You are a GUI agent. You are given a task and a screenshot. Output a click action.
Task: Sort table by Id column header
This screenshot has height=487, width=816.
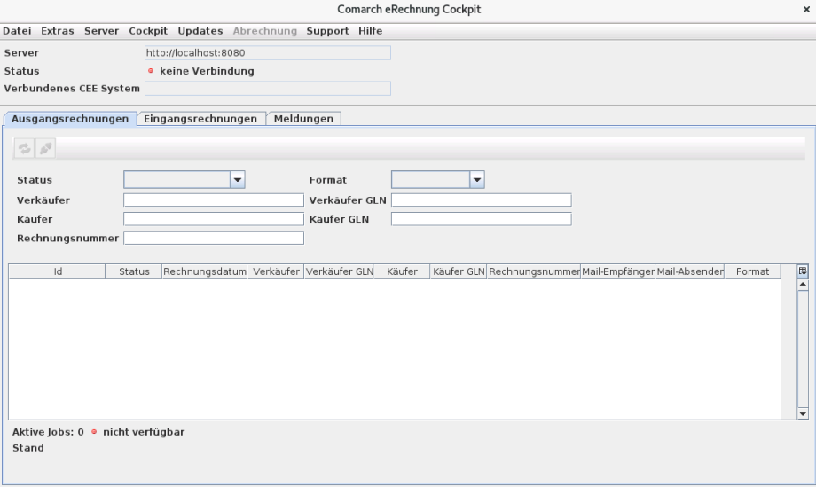coord(58,271)
